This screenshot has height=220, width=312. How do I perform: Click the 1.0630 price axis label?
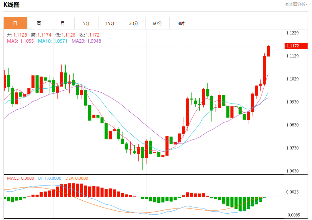[292, 171]
